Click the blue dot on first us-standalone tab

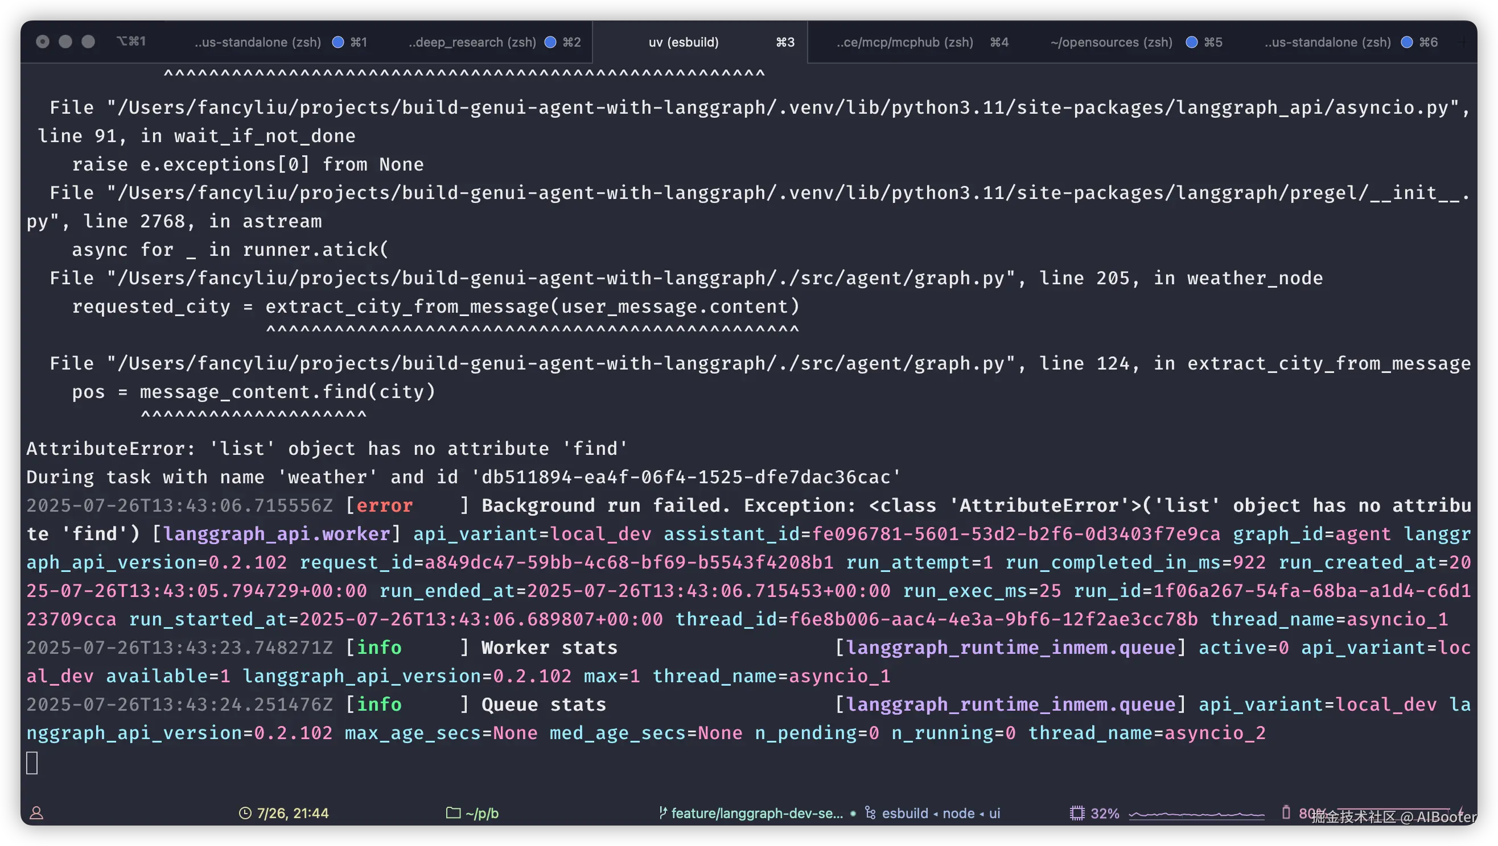point(338,42)
